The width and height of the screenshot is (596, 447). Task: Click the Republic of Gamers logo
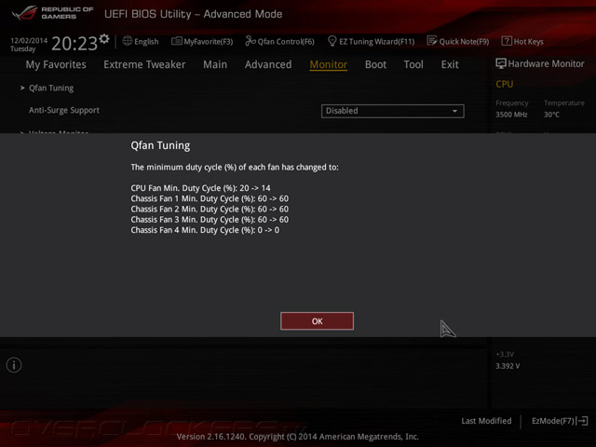52,13
